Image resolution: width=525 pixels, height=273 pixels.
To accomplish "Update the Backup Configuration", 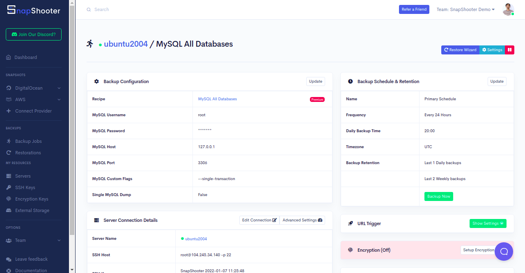I will [x=316, y=81].
